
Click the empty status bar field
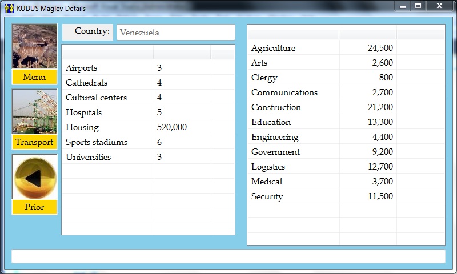click(x=228, y=256)
